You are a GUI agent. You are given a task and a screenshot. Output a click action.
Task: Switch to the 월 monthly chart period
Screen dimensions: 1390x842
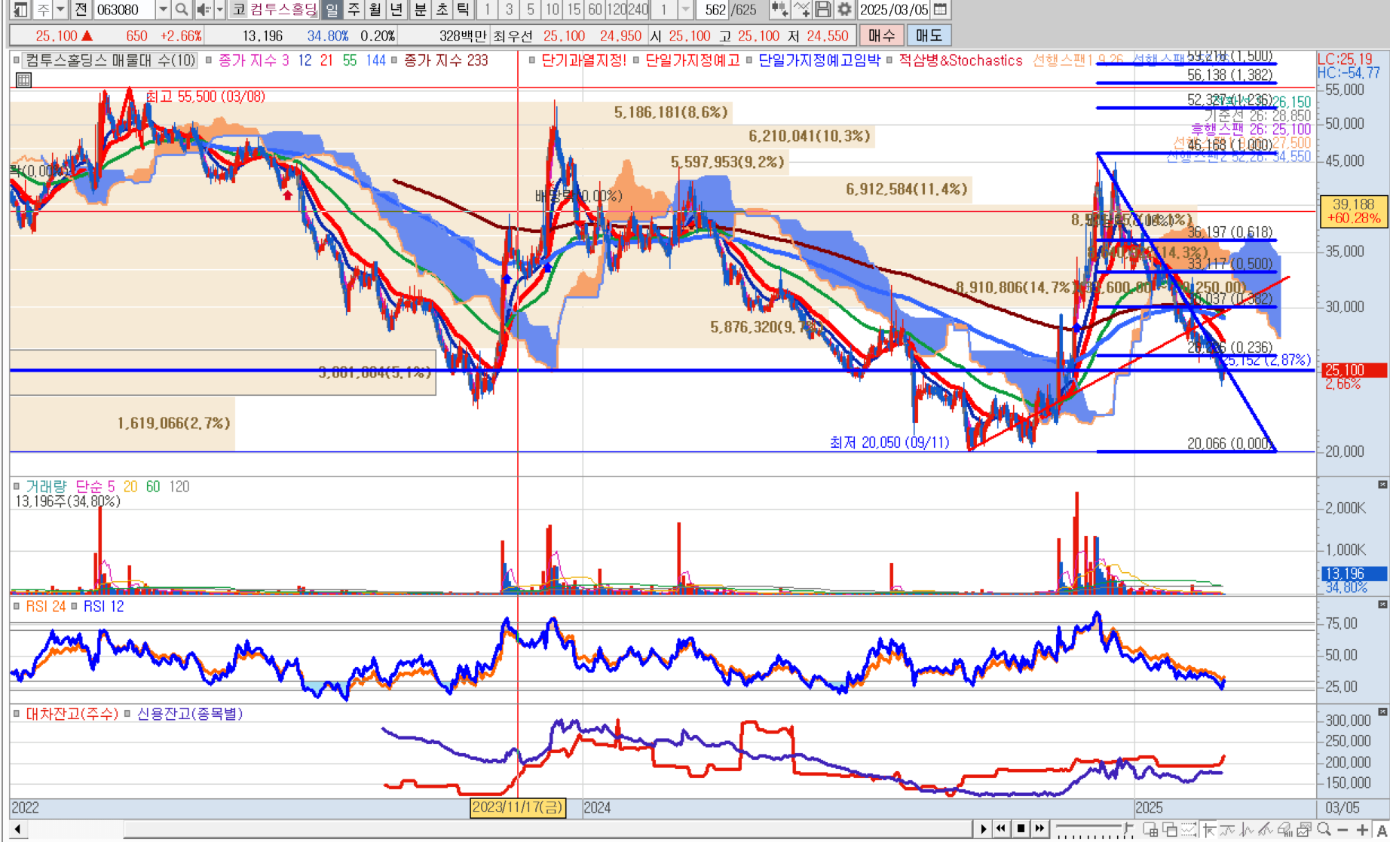[x=375, y=10]
